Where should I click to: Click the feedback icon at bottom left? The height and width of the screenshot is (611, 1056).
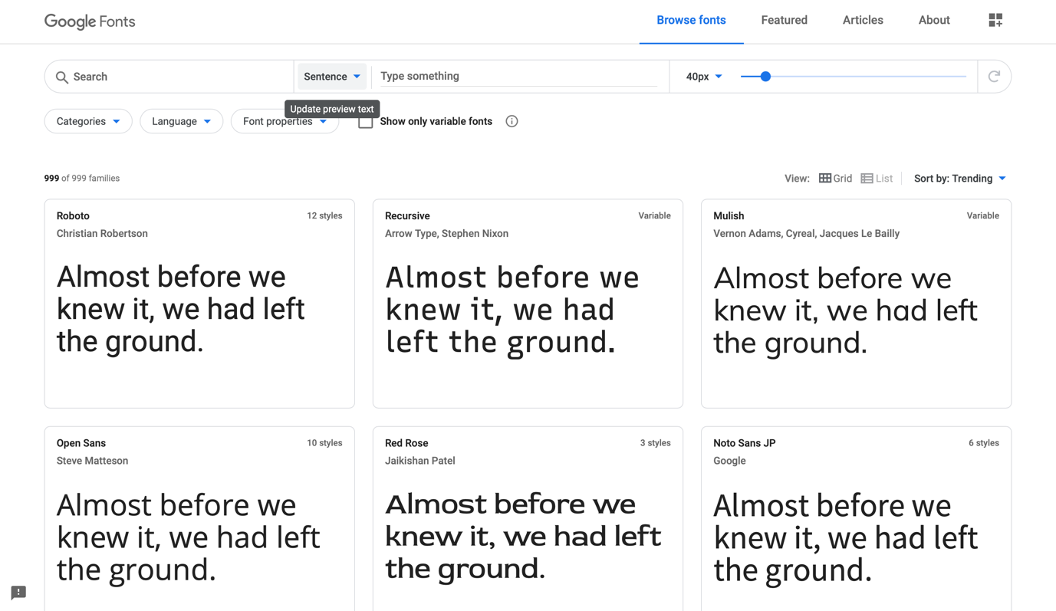click(18, 593)
